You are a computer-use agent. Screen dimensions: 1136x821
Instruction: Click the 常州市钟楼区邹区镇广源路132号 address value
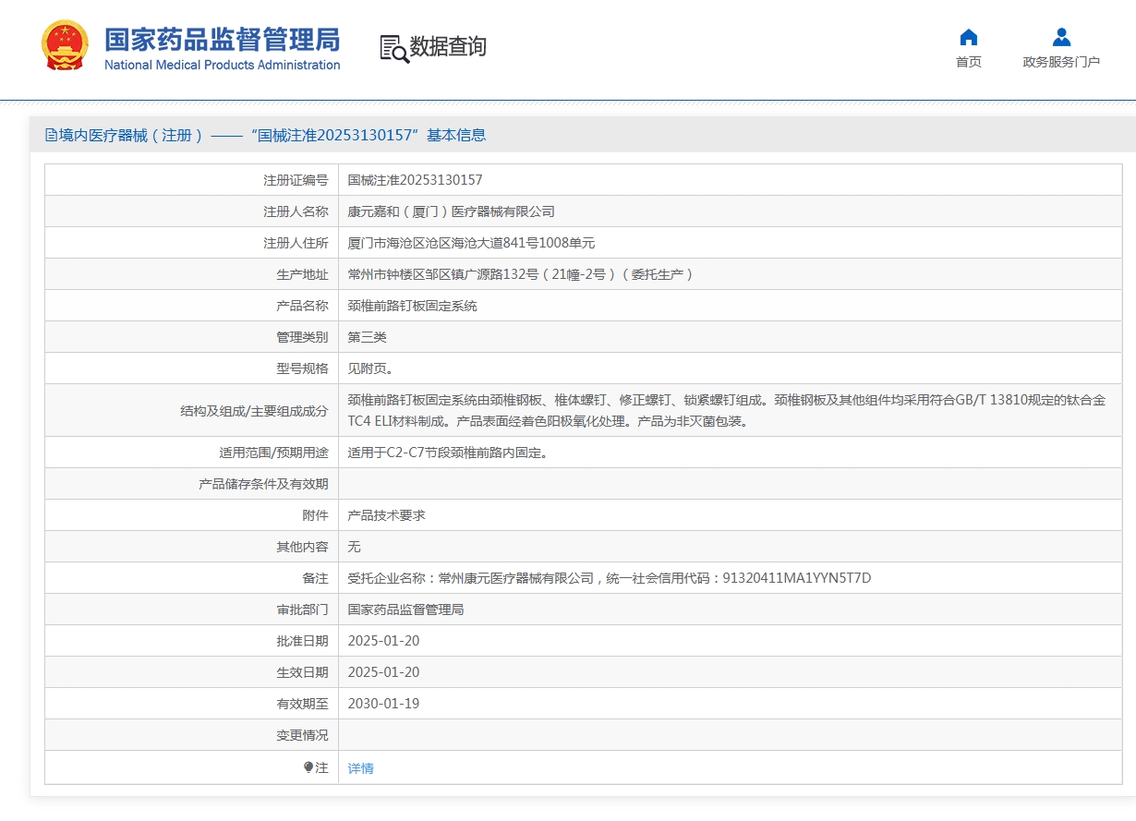point(520,274)
